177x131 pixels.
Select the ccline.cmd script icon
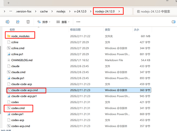9,48
